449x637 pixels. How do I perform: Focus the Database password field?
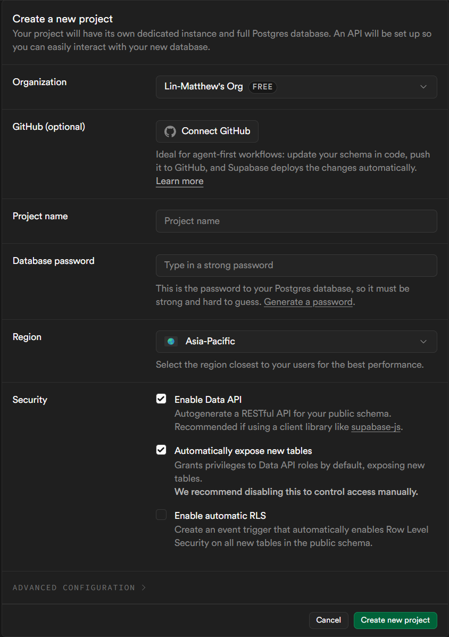click(296, 265)
